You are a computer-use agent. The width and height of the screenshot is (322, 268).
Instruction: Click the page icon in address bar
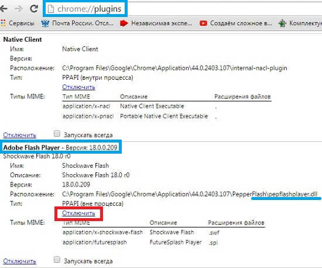pos(51,9)
